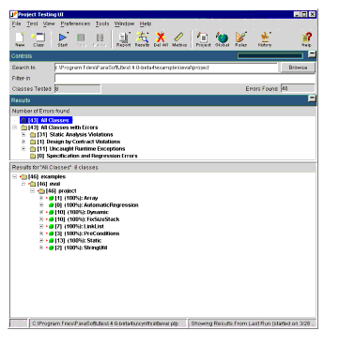Select the Design by Contract Violations row

pos(75,142)
